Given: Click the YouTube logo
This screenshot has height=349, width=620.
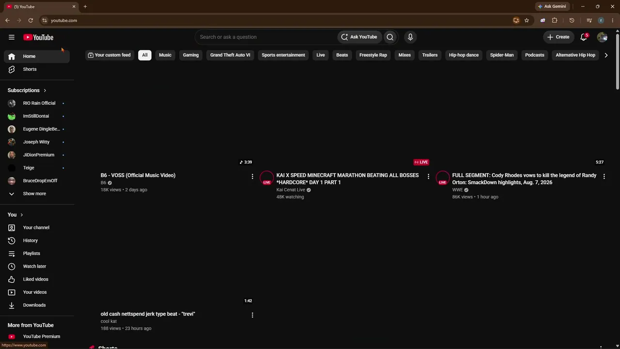Looking at the screenshot, I should point(38,37).
